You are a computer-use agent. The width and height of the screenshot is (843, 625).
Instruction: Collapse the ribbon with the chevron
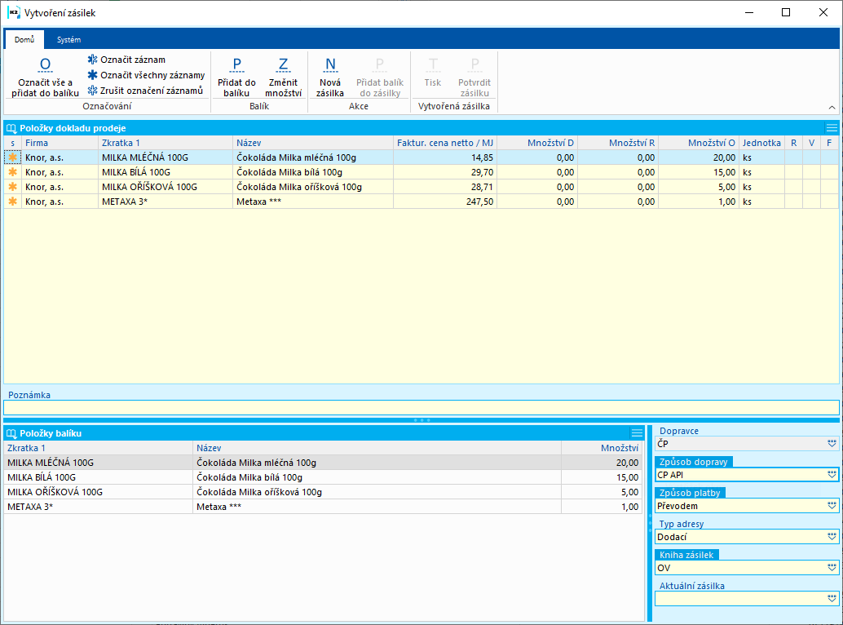(832, 108)
